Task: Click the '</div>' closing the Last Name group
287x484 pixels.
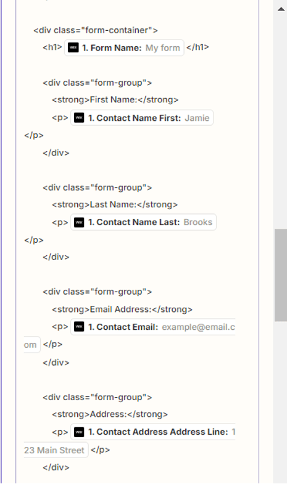Action: click(56, 257)
